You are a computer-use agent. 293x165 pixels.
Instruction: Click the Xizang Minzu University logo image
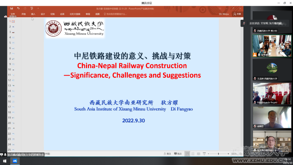click(x=75, y=28)
